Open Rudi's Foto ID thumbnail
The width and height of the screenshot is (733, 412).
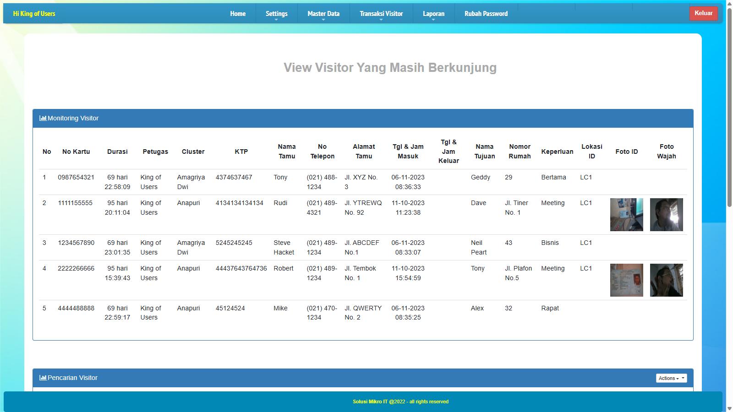pos(626,215)
